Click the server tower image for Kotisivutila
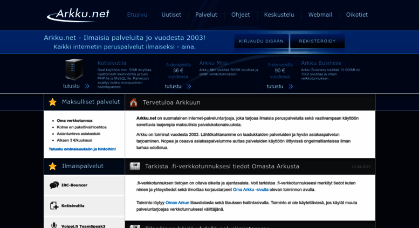The width and height of the screenshot is (419, 228). click(74, 70)
